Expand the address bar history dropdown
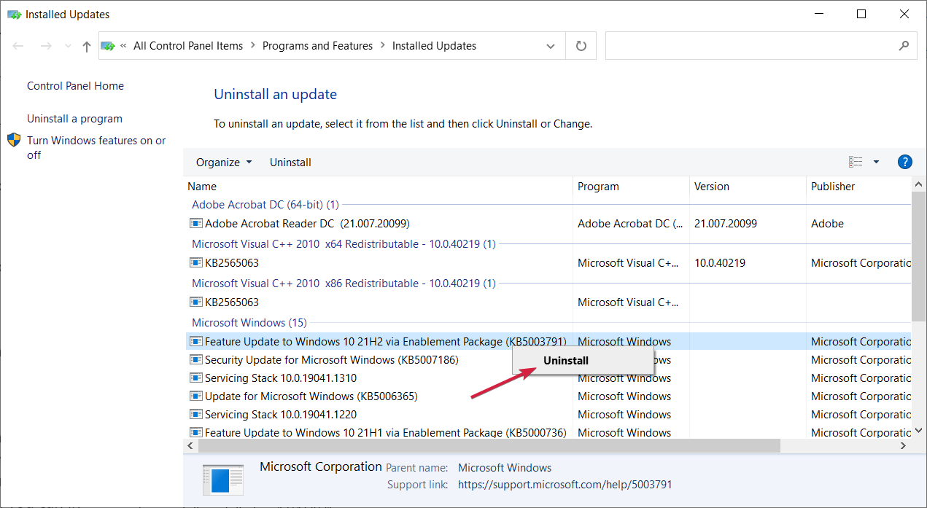 (x=550, y=46)
